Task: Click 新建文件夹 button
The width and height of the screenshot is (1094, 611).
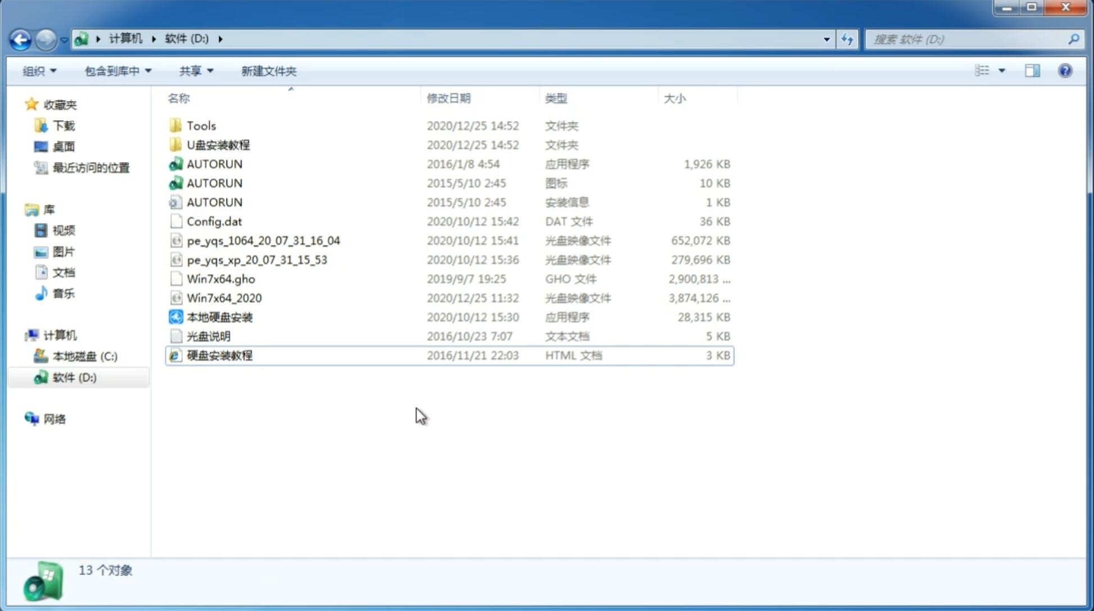Action: pos(269,71)
